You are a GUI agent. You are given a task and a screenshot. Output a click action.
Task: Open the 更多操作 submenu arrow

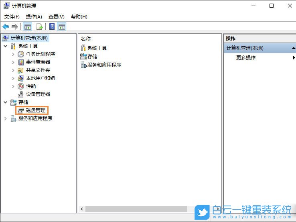tap(294, 58)
